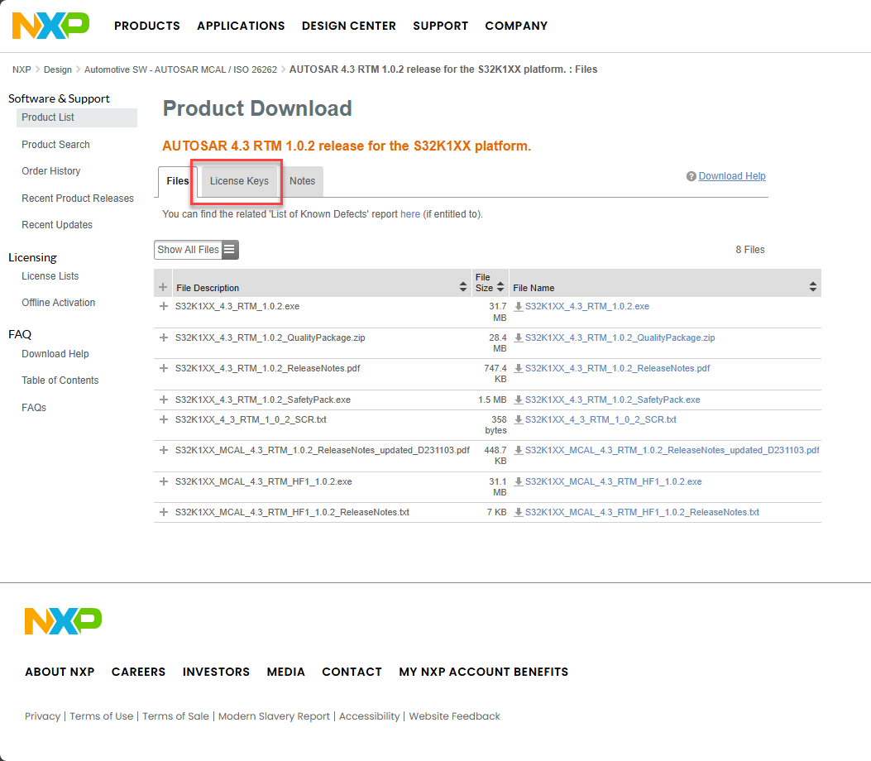The image size is (871, 761).
Task: Click the download icon for S32K1XX_4.3_RTM_1.0.2_ReleaseNotes.pdf
Action: click(518, 368)
